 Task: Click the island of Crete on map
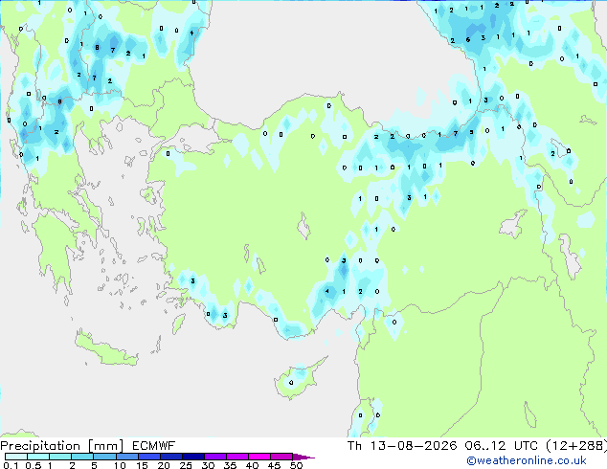(106, 349)
